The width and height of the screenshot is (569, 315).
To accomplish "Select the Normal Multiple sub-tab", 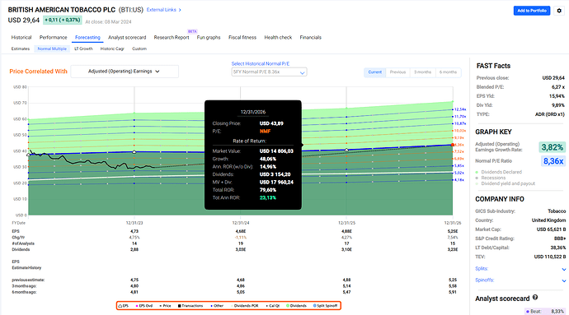I will [52, 49].
